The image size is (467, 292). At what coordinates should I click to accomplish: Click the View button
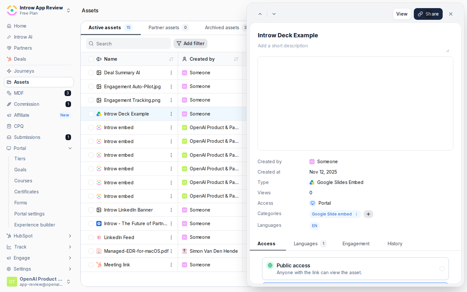pos(402,14)
